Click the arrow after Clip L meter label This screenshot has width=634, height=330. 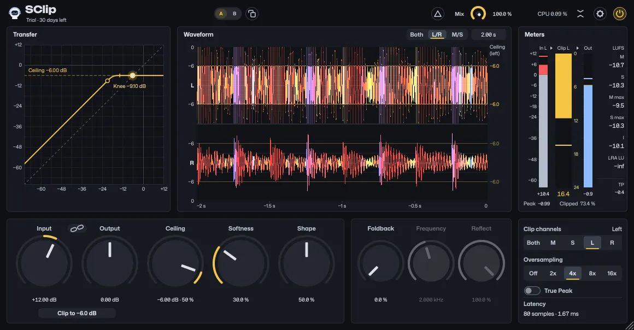(x=577, y=48)
